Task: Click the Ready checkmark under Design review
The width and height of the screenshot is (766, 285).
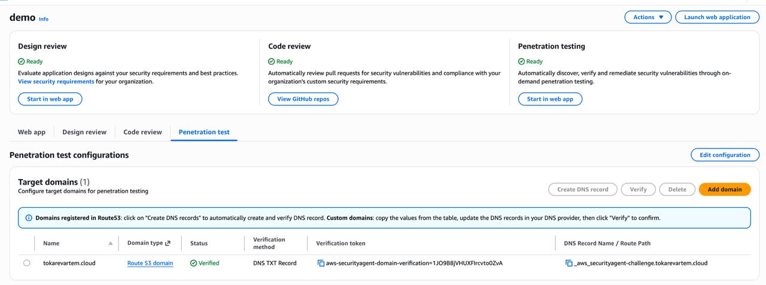Action: point(22,62)
